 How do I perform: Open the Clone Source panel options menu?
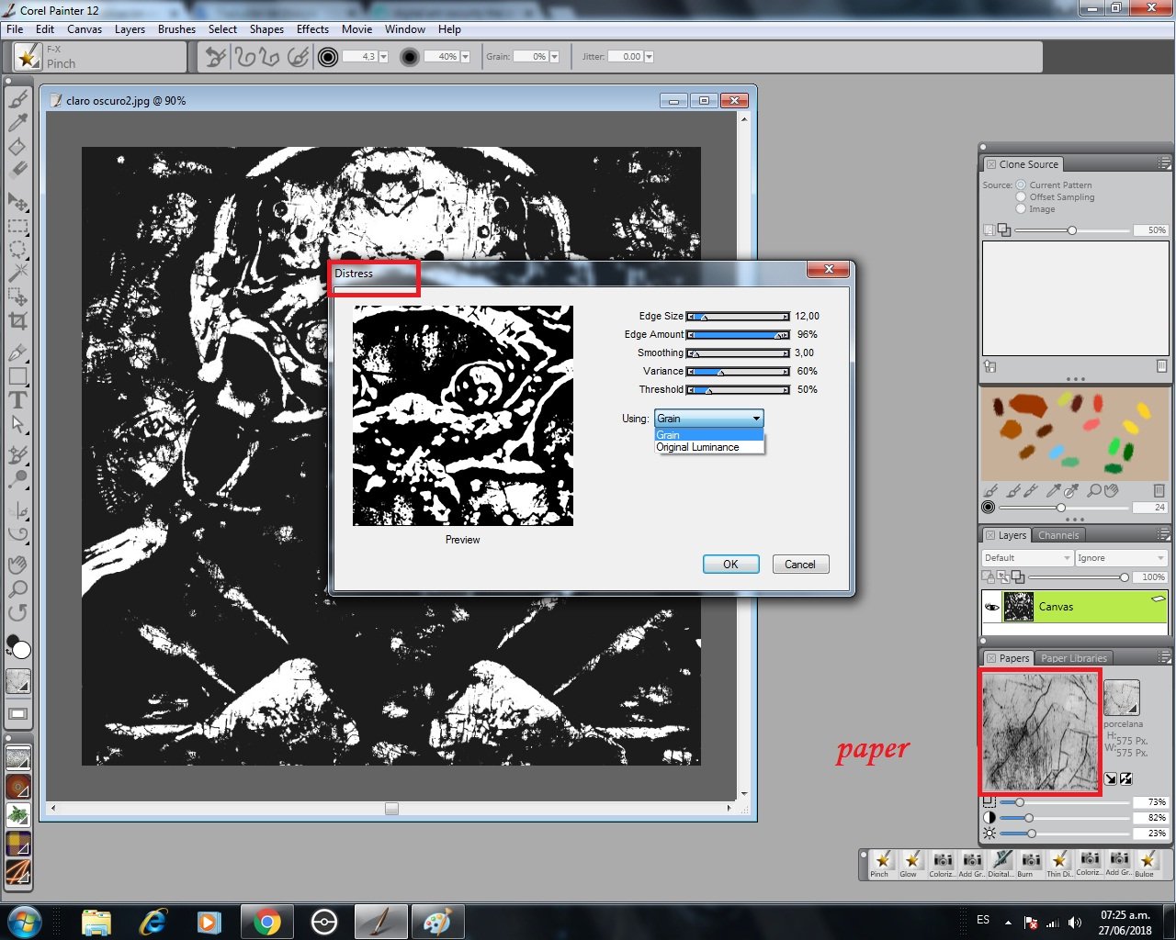click(x=1164, y=163)
